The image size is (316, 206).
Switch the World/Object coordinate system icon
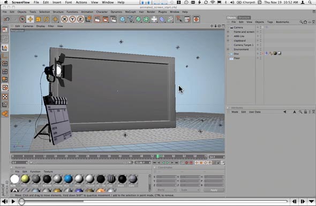coord(88,19)
